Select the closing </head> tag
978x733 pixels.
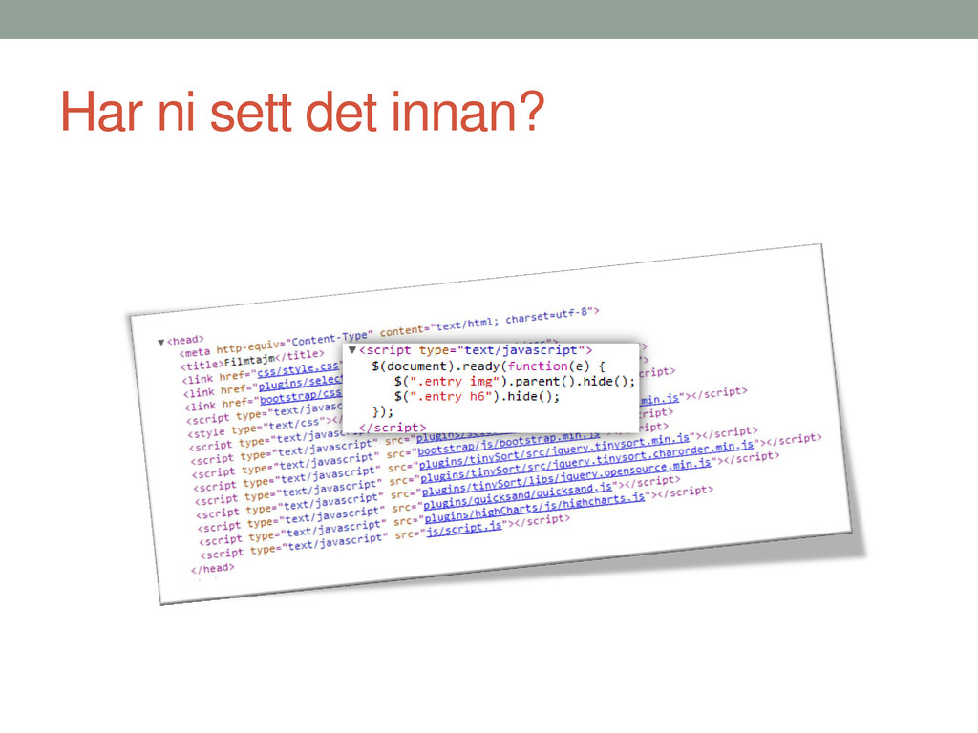213,569
